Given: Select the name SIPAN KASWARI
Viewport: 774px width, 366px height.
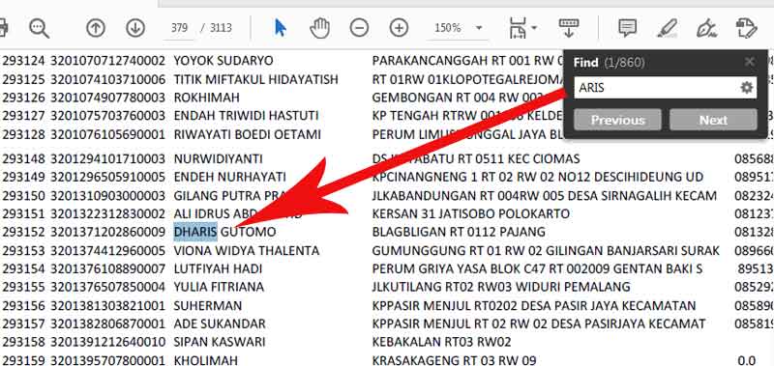Looking at the screenshot, I should [x=220, y=342].
